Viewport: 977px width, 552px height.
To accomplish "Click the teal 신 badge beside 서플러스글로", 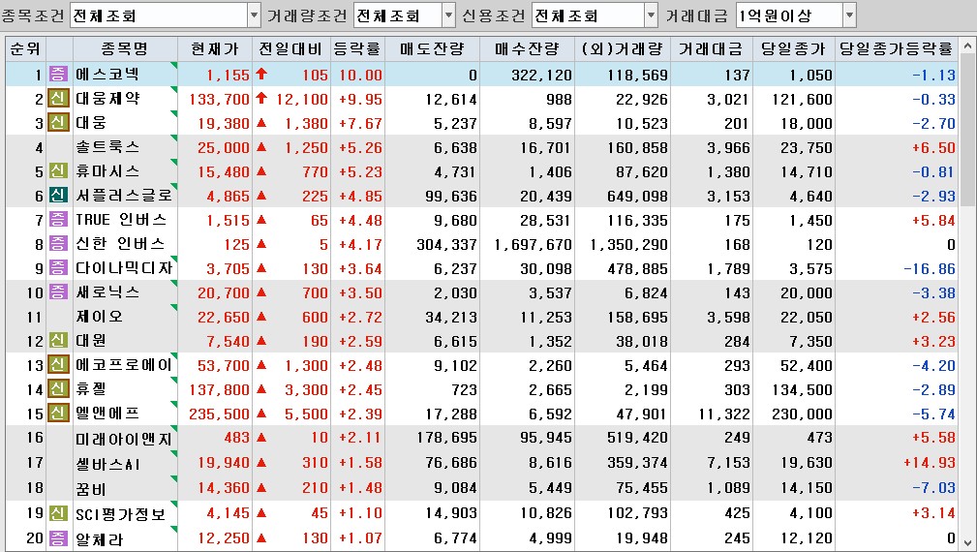I will pos(58,196).
